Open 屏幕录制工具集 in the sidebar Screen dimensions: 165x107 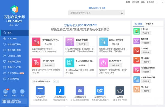tap(14, 61)
